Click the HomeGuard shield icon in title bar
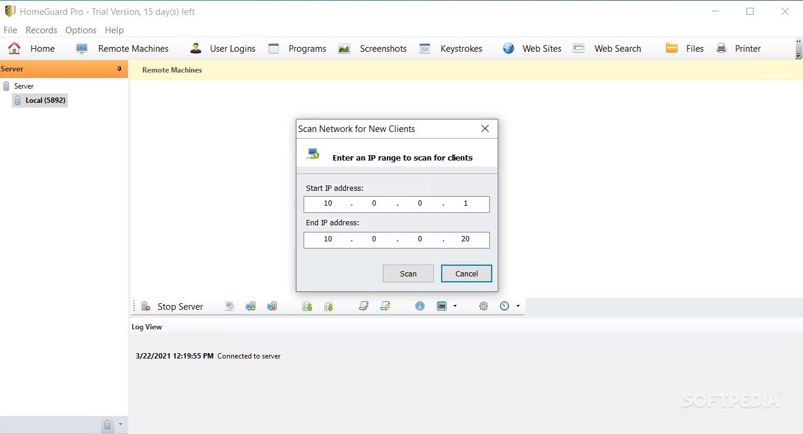 10,11
